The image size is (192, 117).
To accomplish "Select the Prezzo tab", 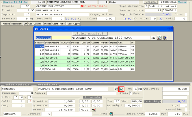I will coord(47,24).
